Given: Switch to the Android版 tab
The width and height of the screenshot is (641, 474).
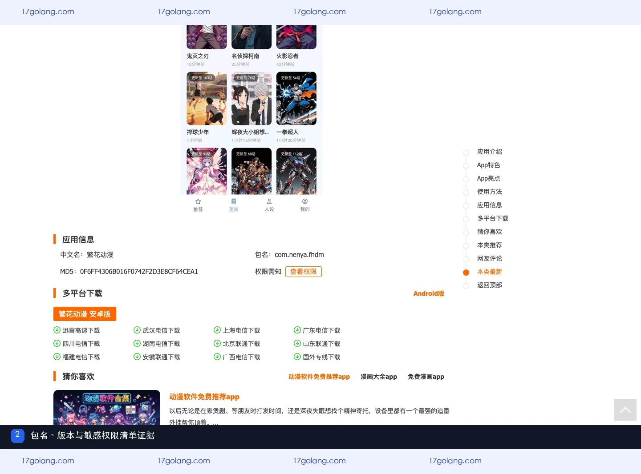Looking at the screenshot, I should coord(429,293).
